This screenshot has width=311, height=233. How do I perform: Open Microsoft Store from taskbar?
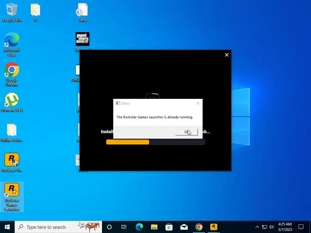[169, 227]
